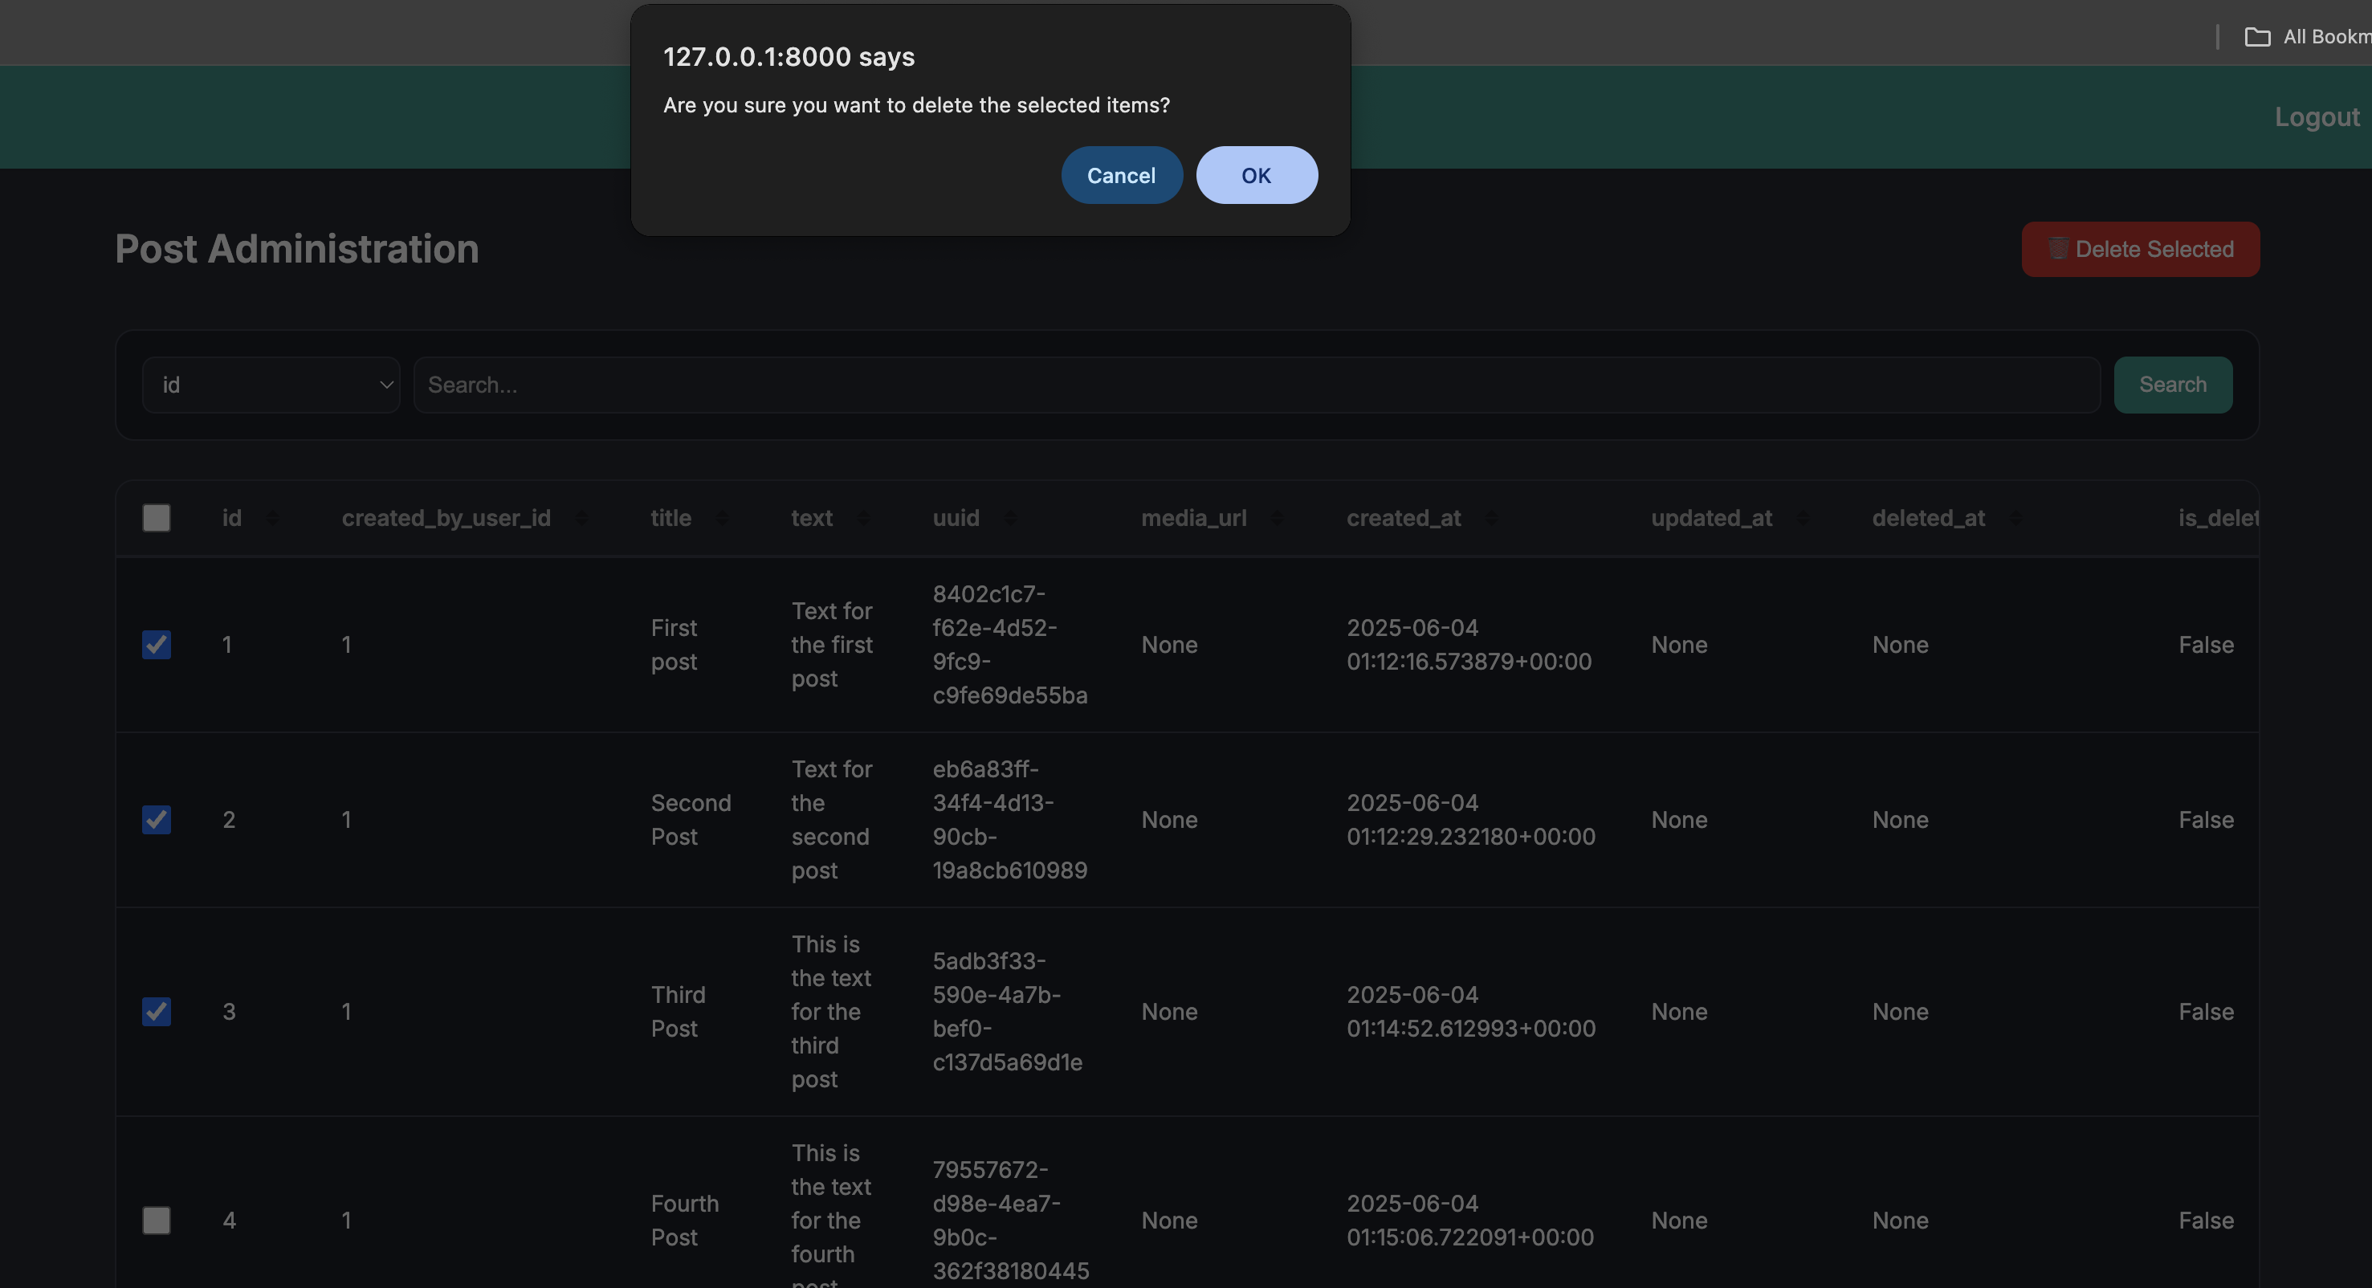Click timestamp 2025-06-04 01:15:06.722091+00:00
Screen dimensions: 2372x1288
tap(1470, 1221)
